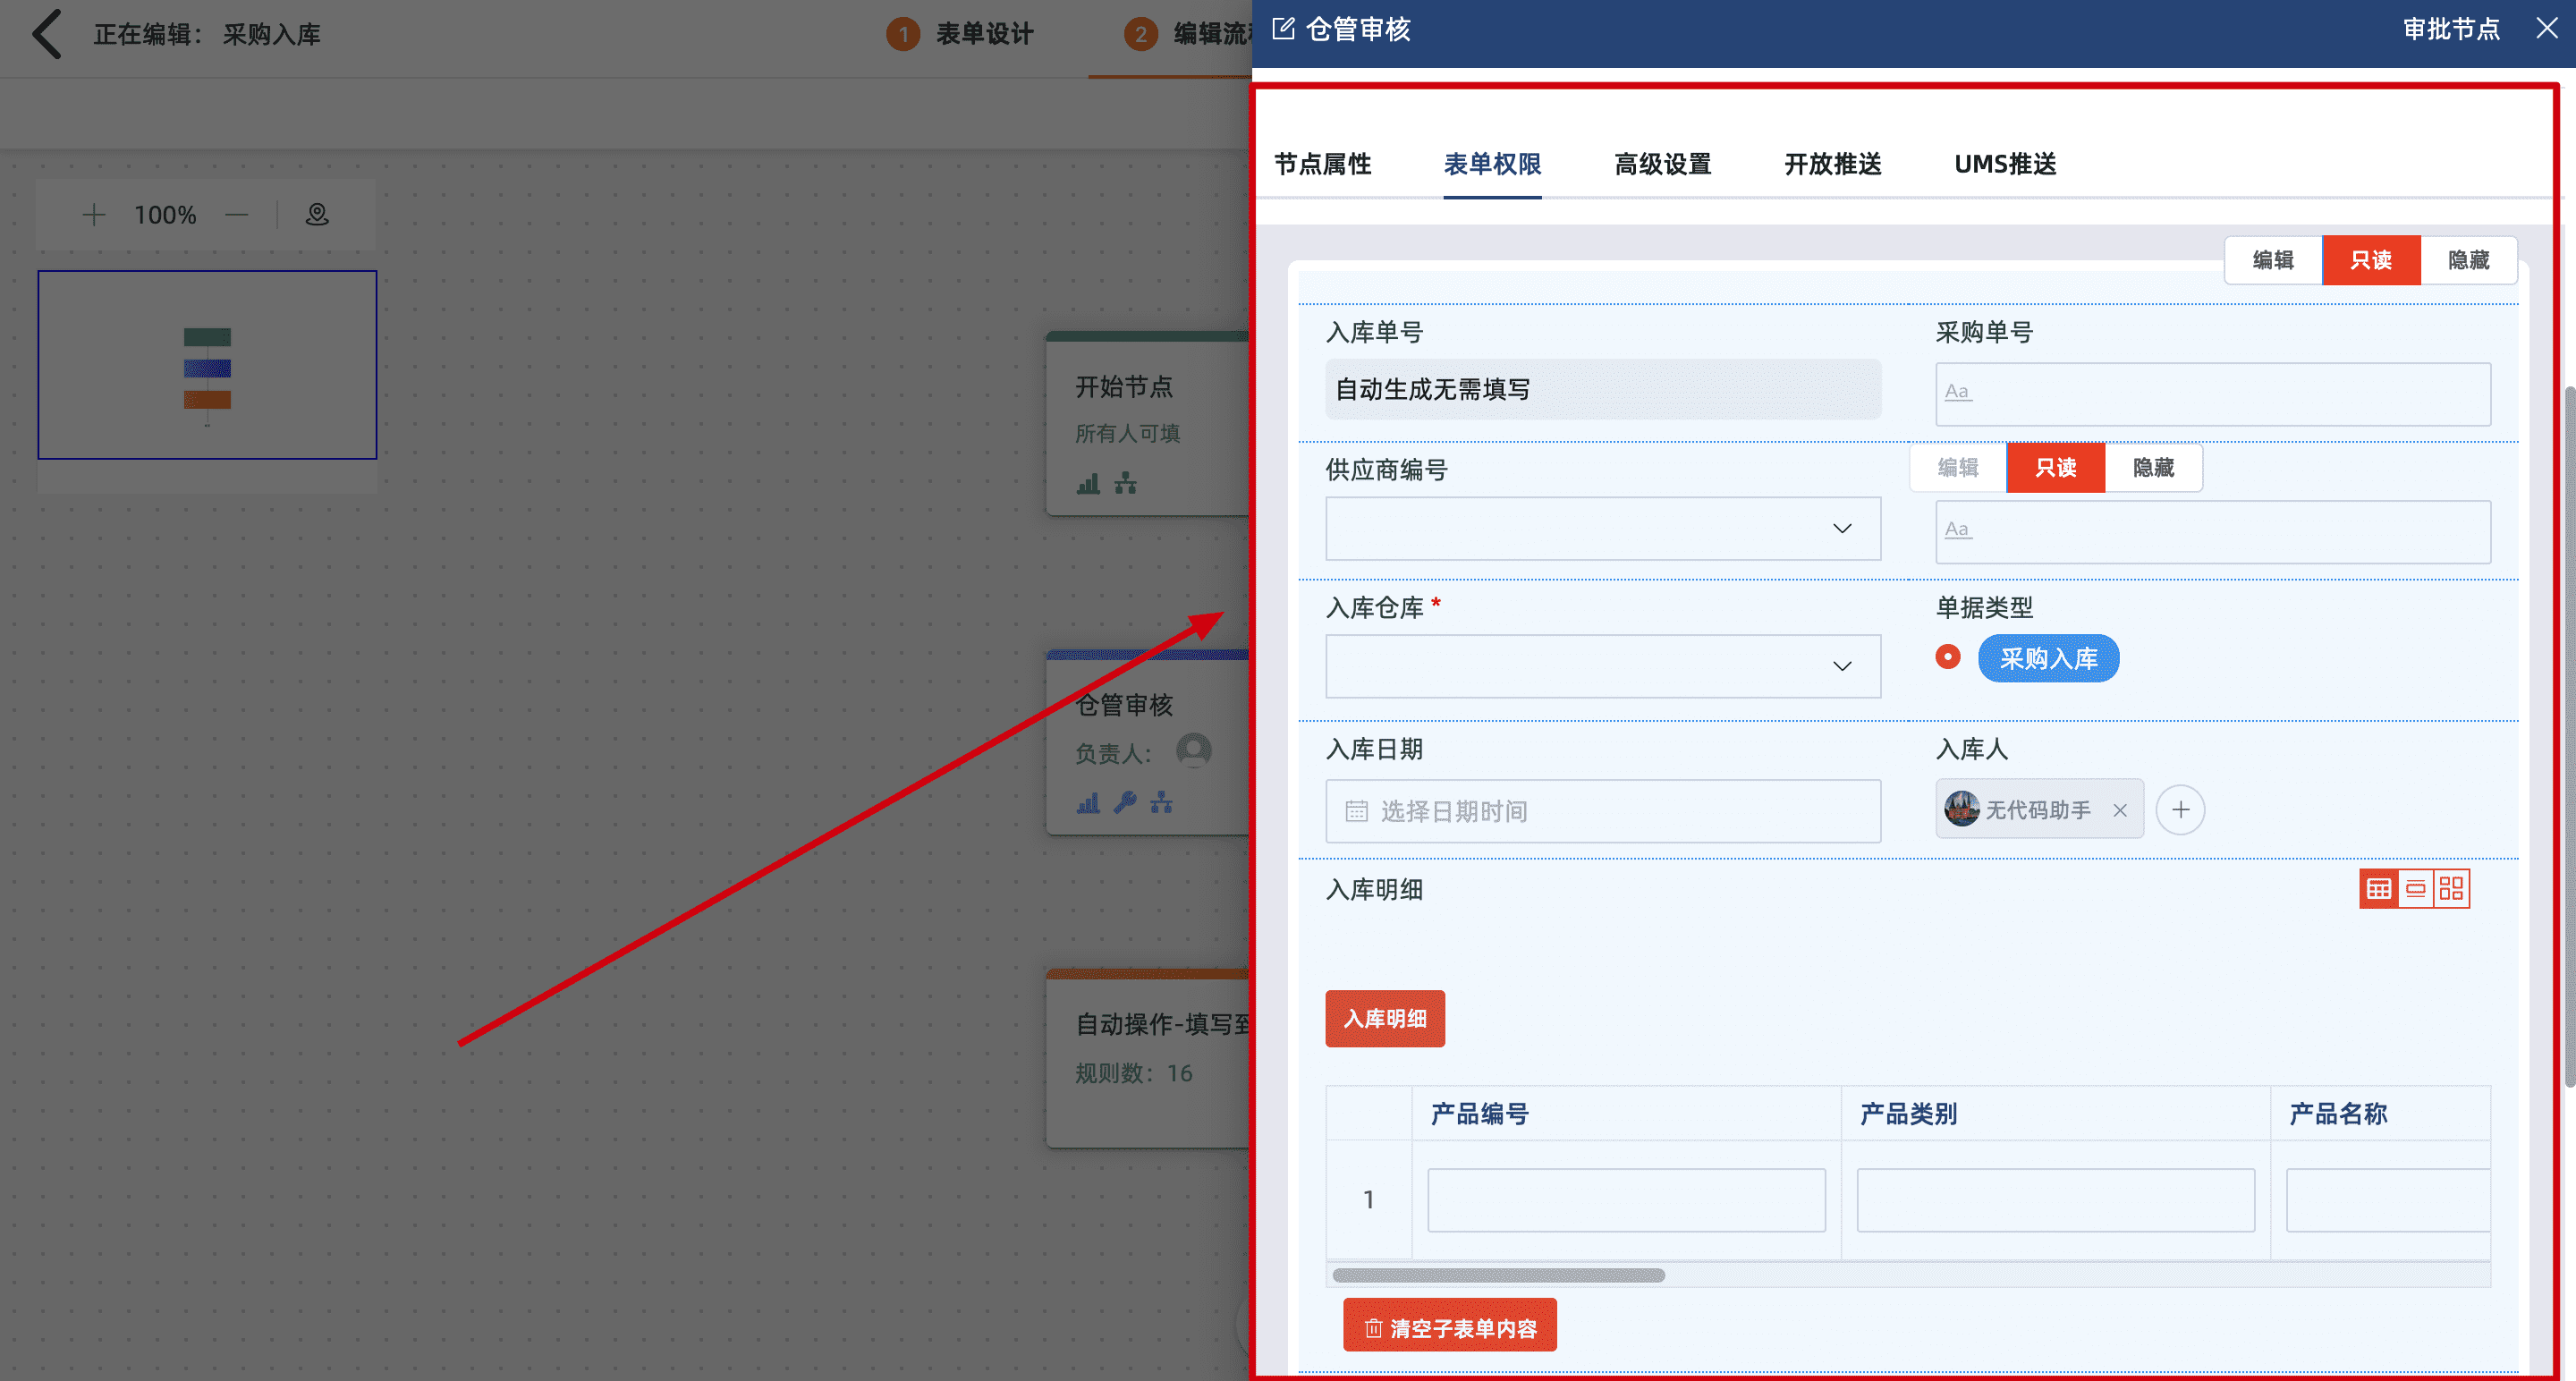The height and width of the screenshot is (1381, 2576).
Task: Switch 入库明细 to card view icon
Action: [x=2415, y=889]
